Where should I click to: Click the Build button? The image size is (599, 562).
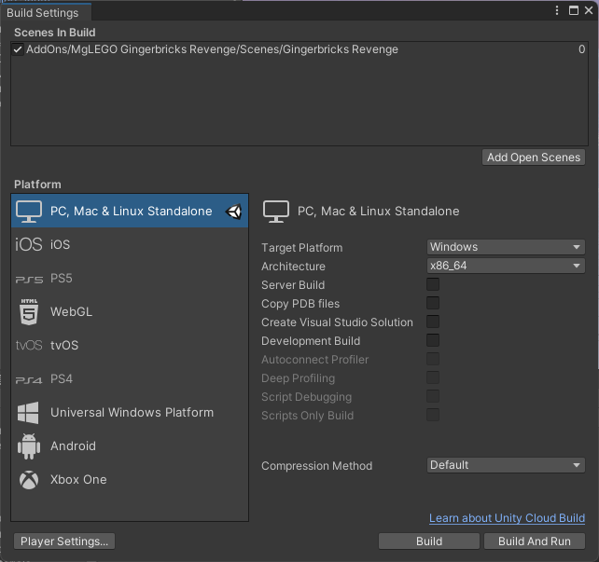pyautogui.click(x=429, y=541)
